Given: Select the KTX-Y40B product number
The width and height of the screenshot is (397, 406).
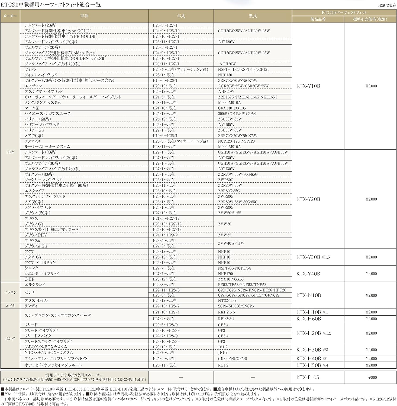Looking at the screenshot, I should [308, 274].
